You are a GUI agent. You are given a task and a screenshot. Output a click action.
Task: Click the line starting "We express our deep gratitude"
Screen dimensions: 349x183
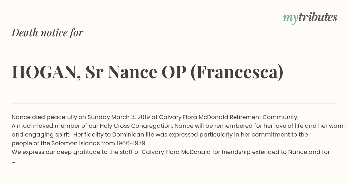(170, 152)
